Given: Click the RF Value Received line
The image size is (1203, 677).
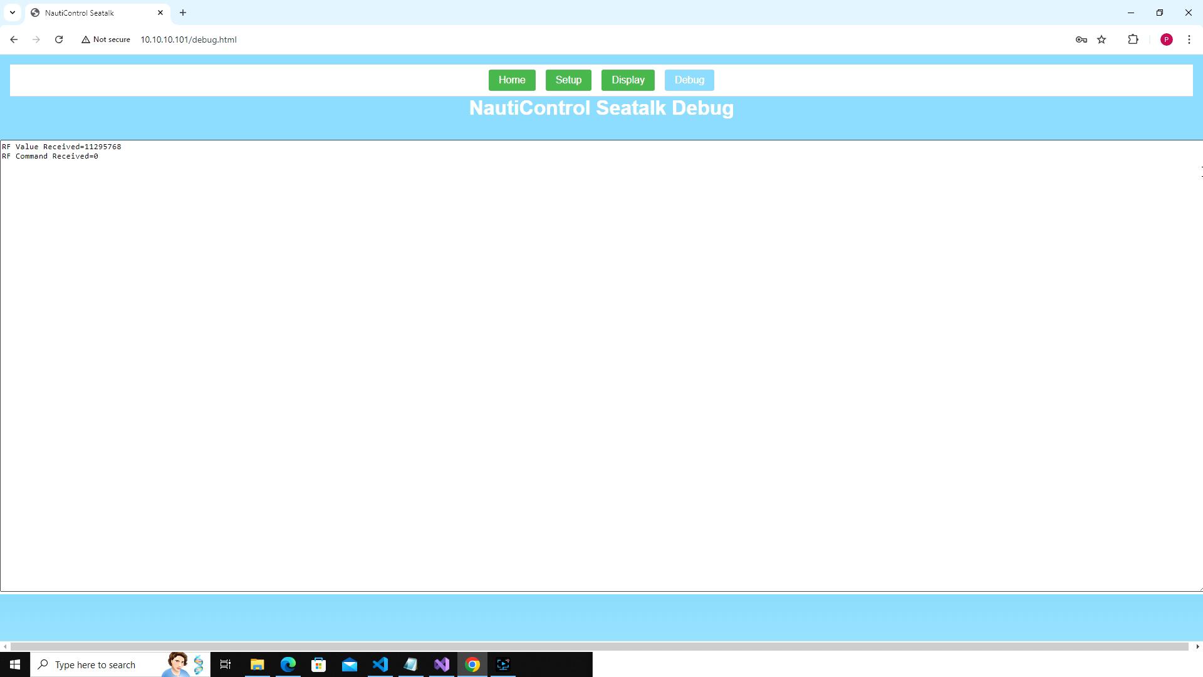Looking at the screenshot, I should [61, 147].
